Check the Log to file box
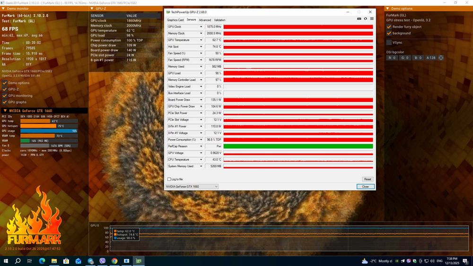 point(169,179)
